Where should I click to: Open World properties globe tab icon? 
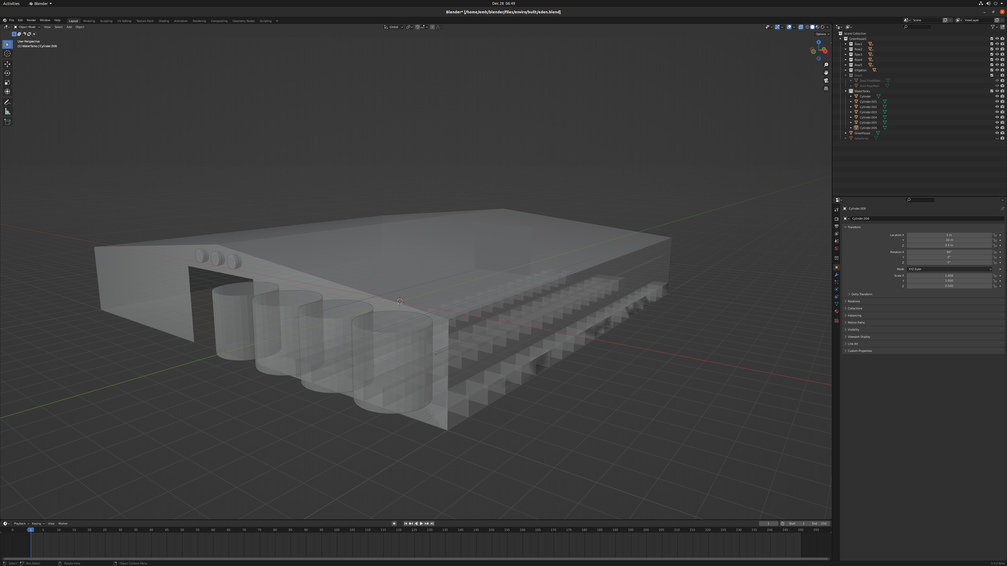837,248
